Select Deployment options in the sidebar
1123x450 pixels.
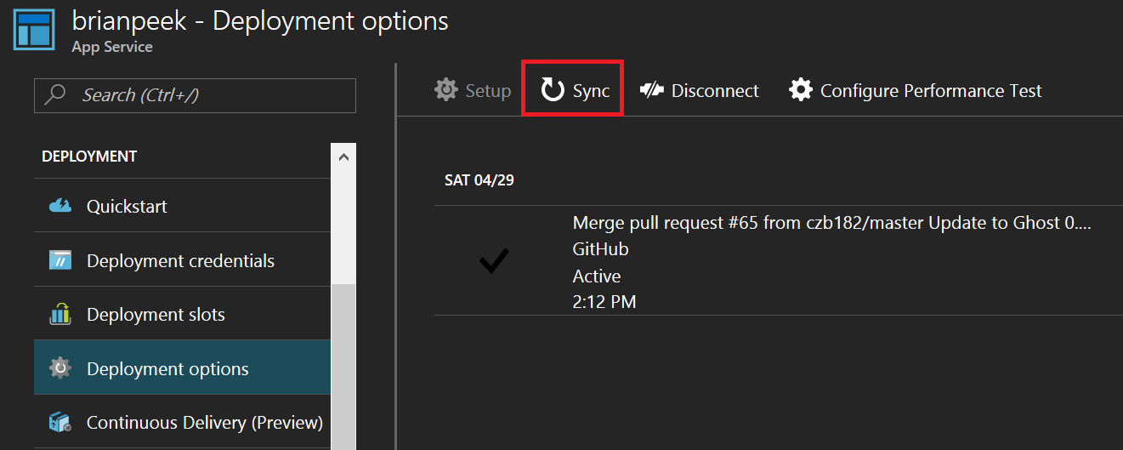182,368
